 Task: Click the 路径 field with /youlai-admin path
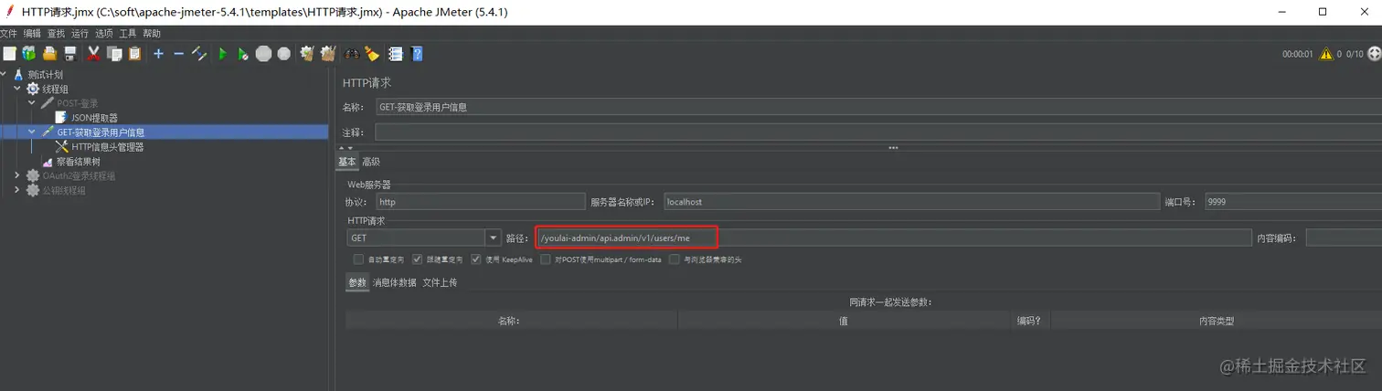pos(893,238)
